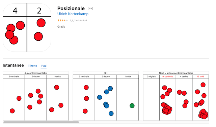Click the number 4 in app icon
216x127 pixels.
coord(15,11)
